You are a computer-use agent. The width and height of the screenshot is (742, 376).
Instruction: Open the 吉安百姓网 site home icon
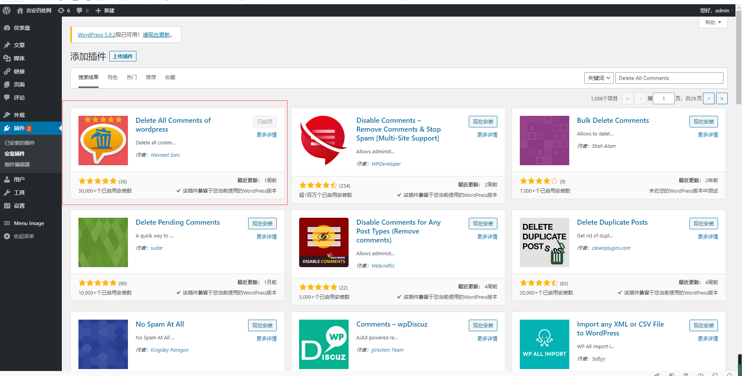(x=20, y=10)
